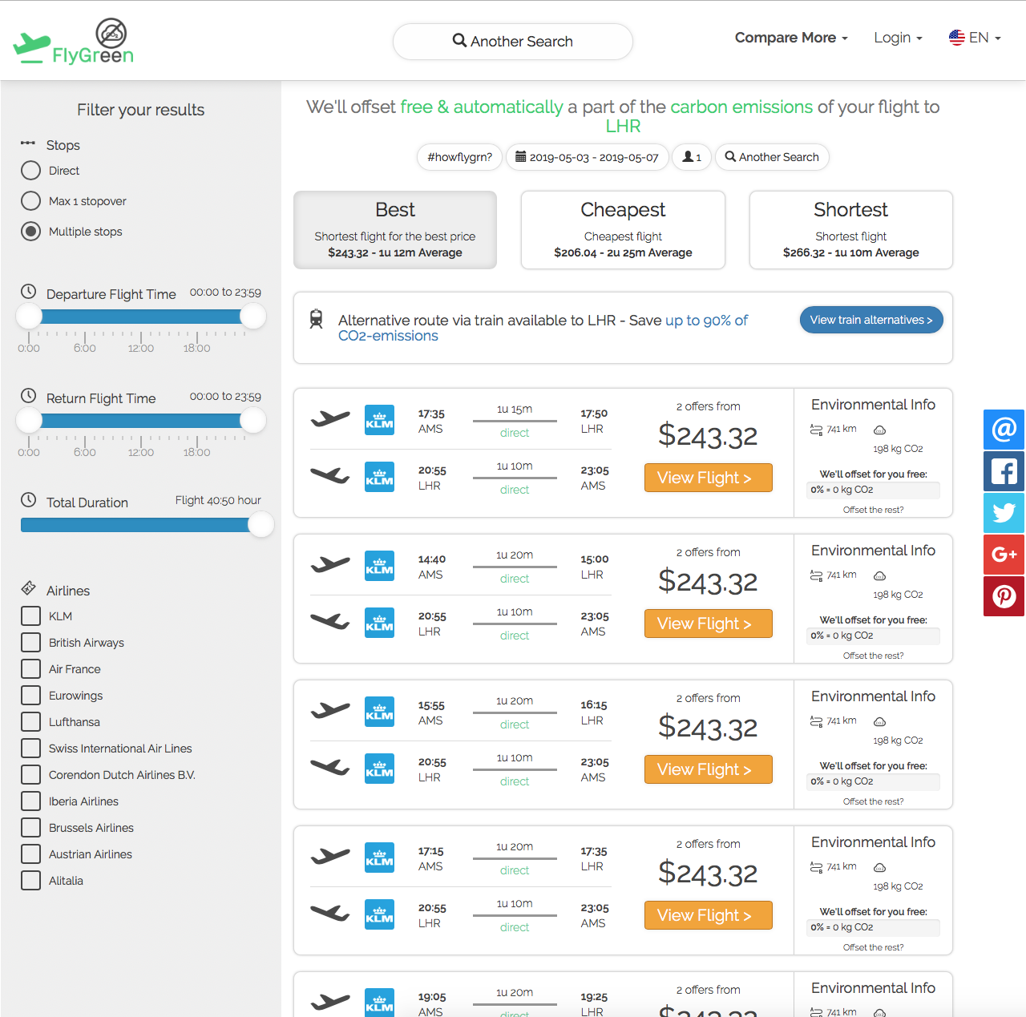Screen dimensions: 1026x1017
Task: Click the Airlines ticket icon
Action: (29, 588)
